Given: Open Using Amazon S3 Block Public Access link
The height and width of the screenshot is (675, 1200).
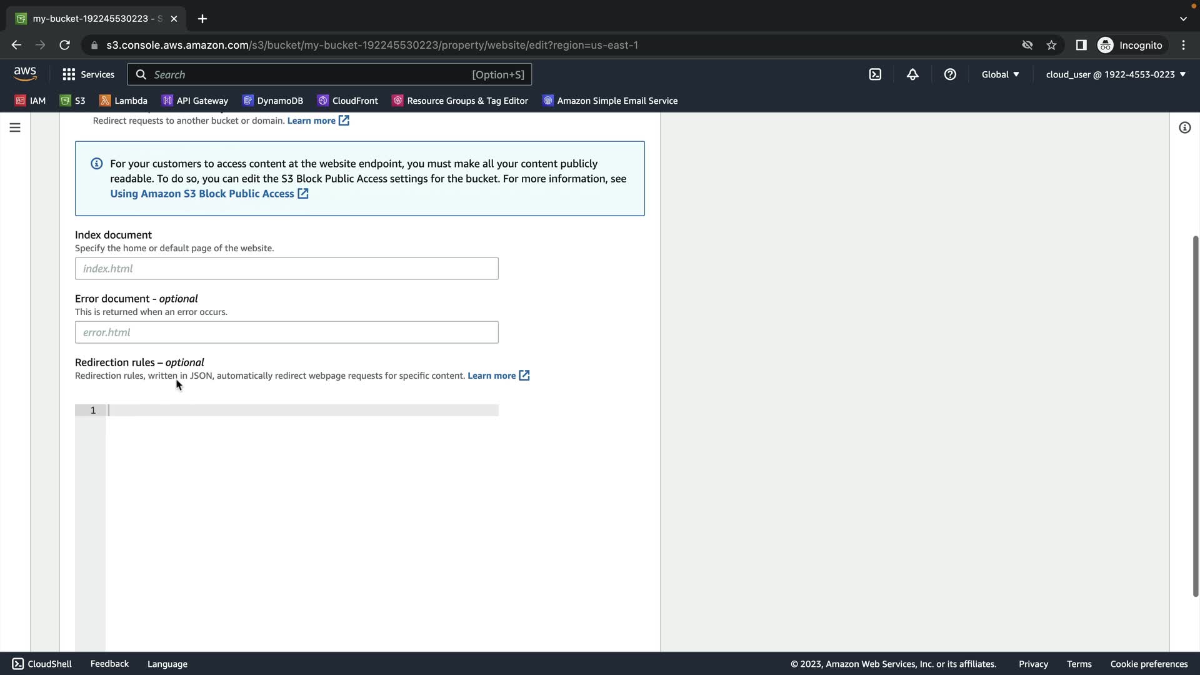Looking at the screenshot, I should pyautogui.click(x=202, y=194).
